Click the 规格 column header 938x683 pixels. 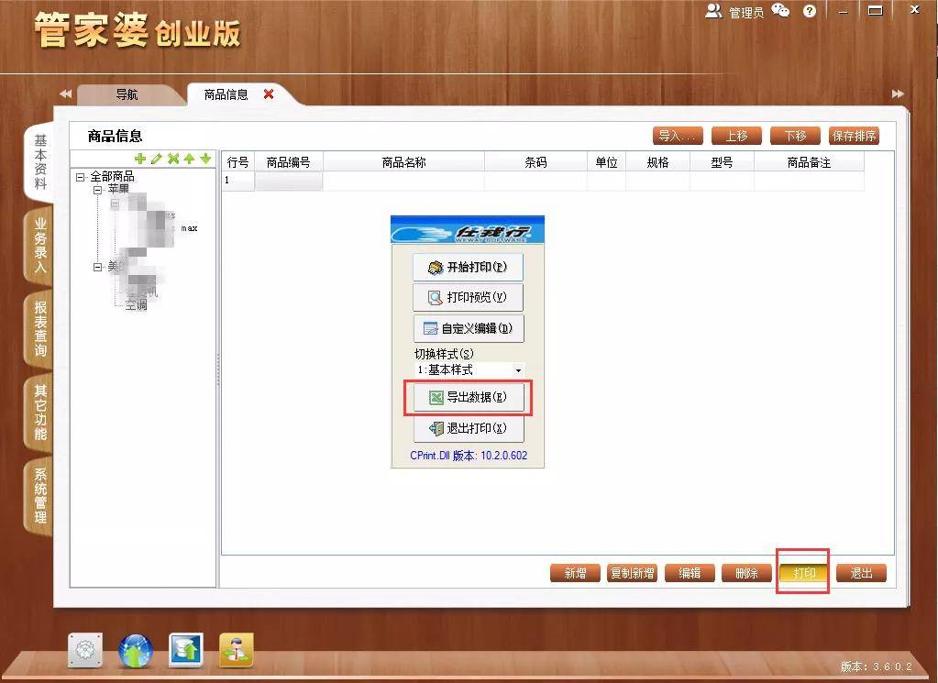[658, 162]
